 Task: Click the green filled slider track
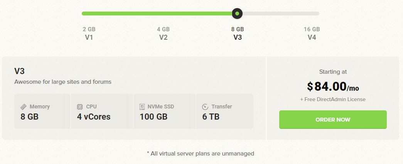(x=157, y=14)
